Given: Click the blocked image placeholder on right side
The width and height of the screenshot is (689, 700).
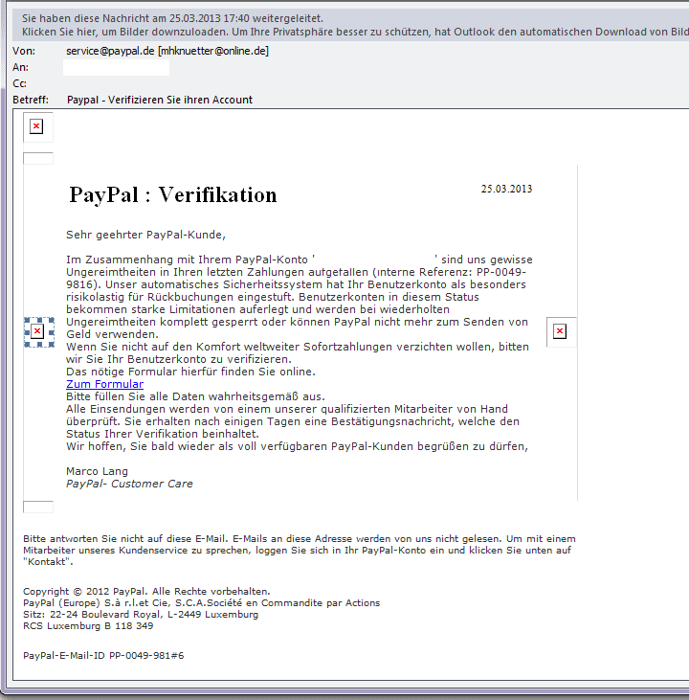Looking at the screenshot, I should tap(560, 331).
